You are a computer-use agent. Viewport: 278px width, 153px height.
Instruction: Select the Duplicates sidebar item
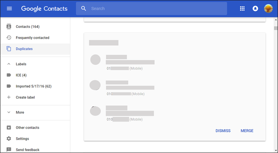point(24,49)
